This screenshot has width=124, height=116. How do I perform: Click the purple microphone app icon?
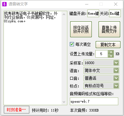click(4, 4)
